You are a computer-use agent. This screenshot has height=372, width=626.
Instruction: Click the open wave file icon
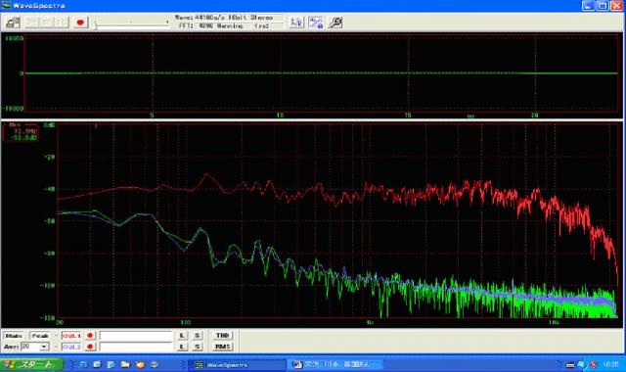click(13, 23)
